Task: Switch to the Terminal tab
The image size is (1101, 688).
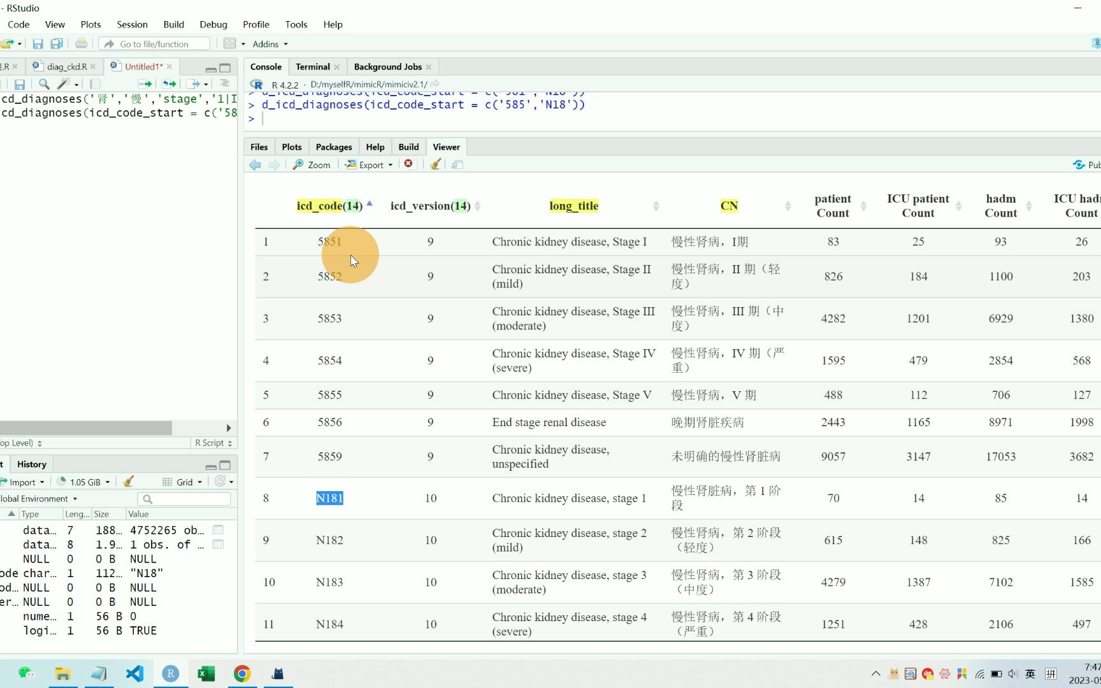Action: tap(313, 67)
